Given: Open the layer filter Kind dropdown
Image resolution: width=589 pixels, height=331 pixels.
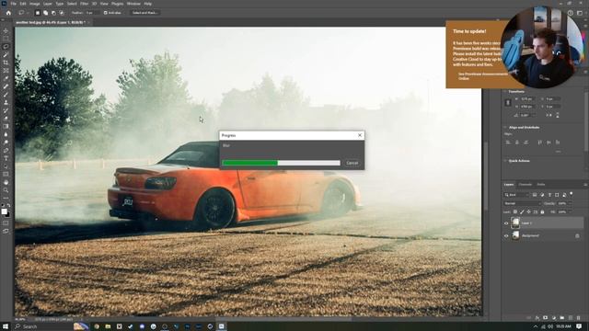Looking at the screenshot, I should coord(516,195).
